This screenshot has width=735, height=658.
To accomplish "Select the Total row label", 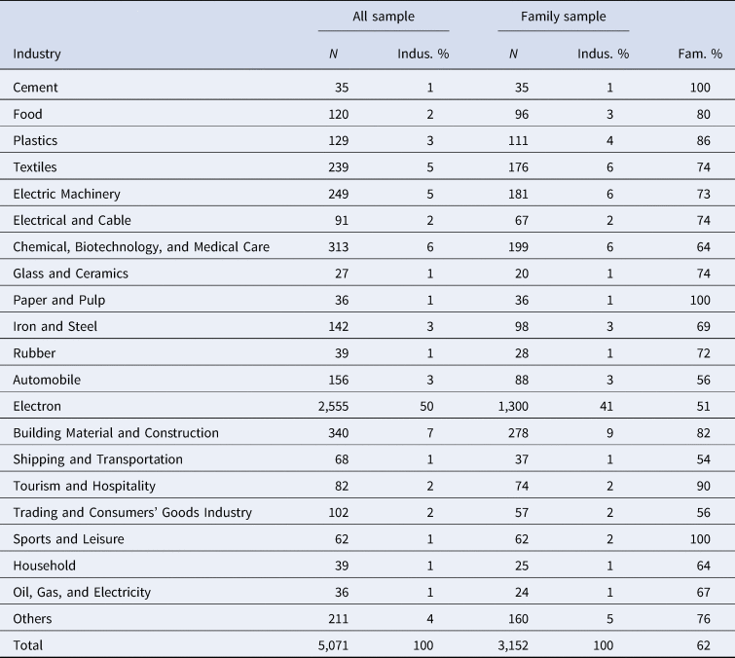I will click(x=27, y=645).
